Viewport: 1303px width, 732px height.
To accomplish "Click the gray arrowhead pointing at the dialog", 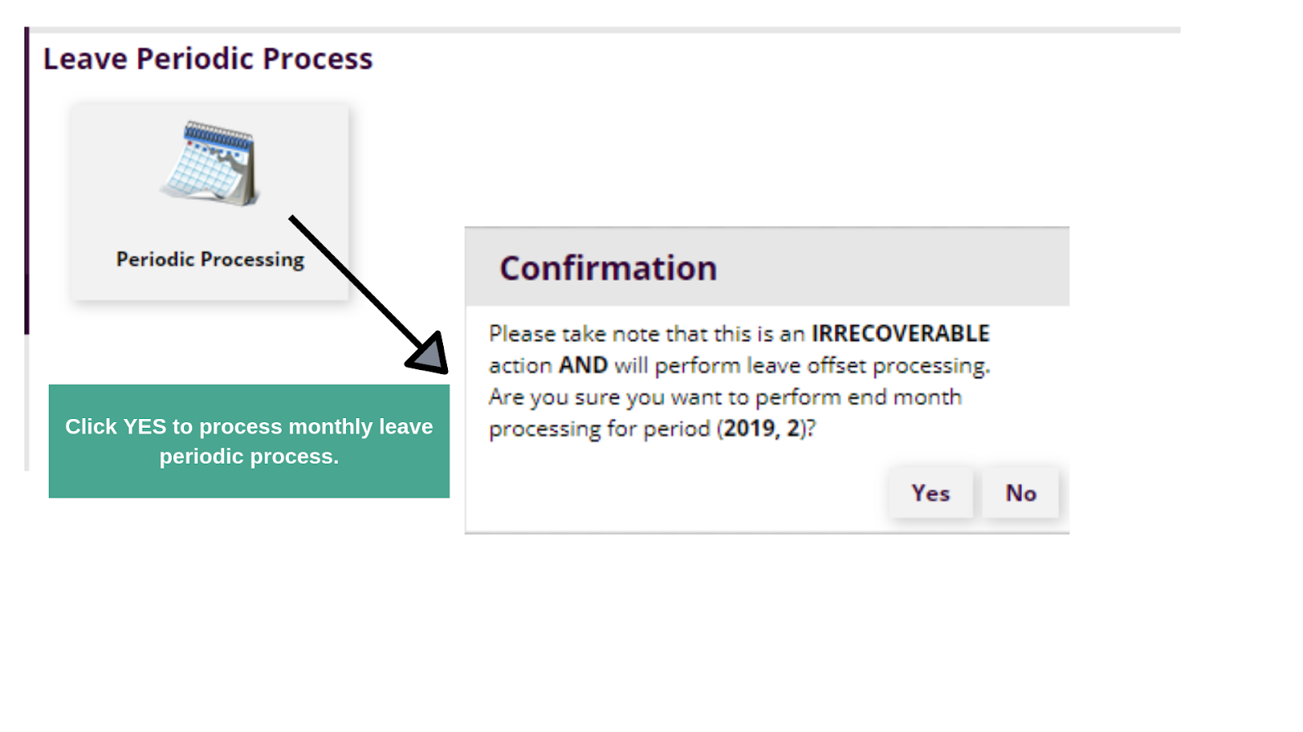I will [x=432, y=355].
